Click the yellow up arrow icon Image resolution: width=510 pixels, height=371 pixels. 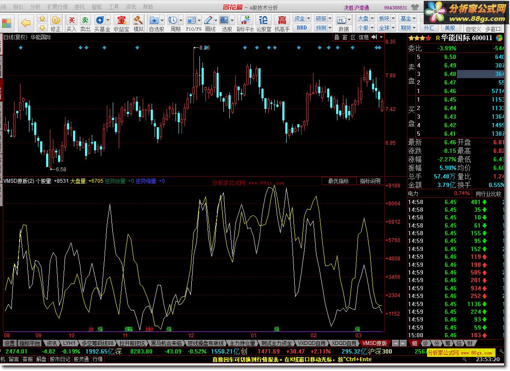click(42, 19)
